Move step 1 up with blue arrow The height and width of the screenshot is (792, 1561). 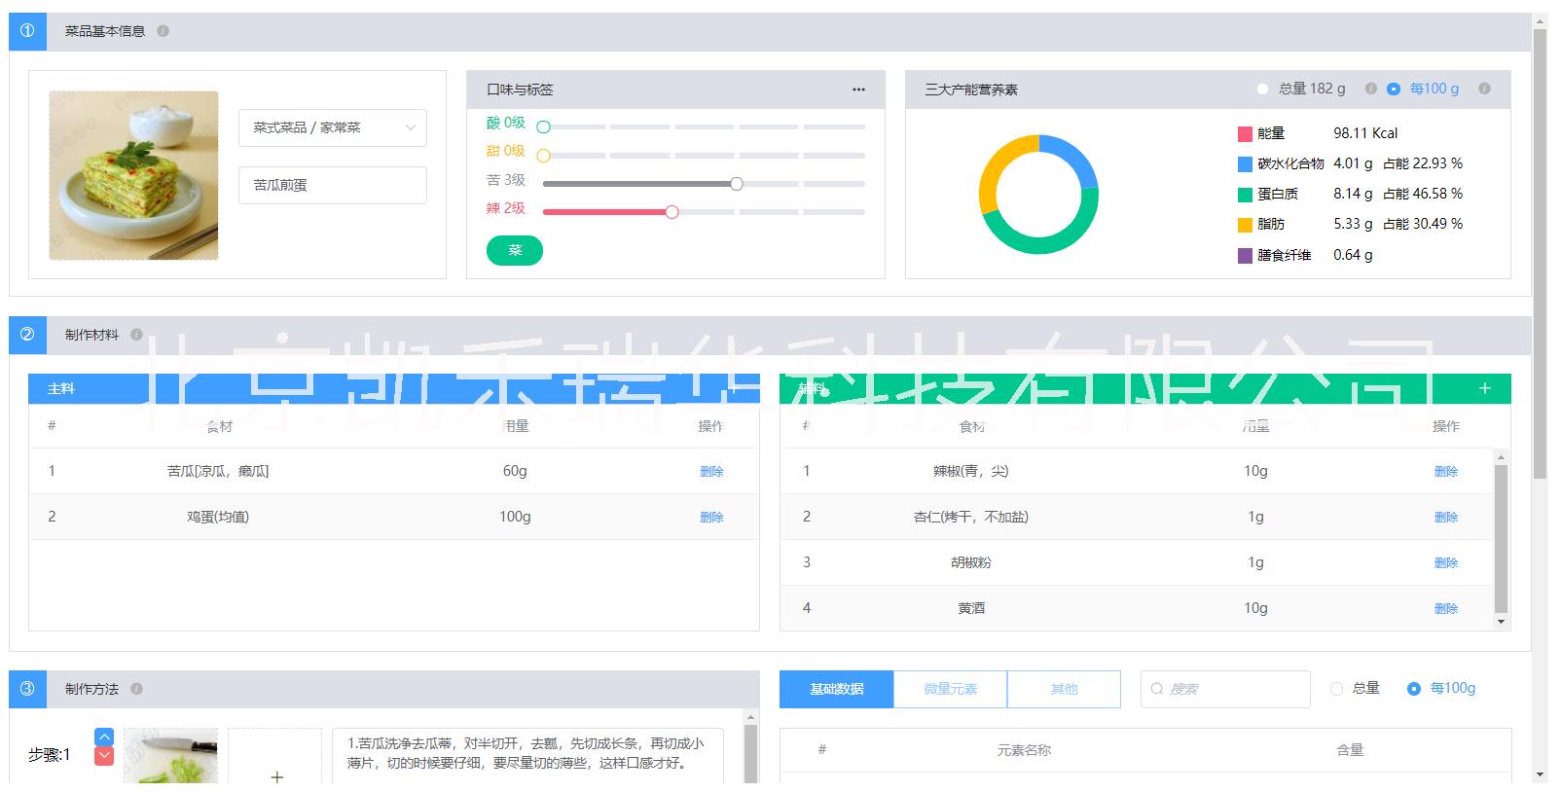click(104, 738)
